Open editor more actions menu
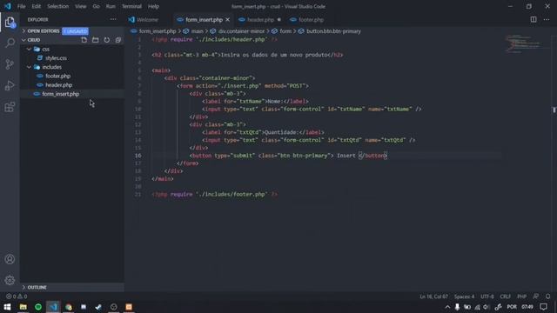557x313 pixels. click(547, 19)
